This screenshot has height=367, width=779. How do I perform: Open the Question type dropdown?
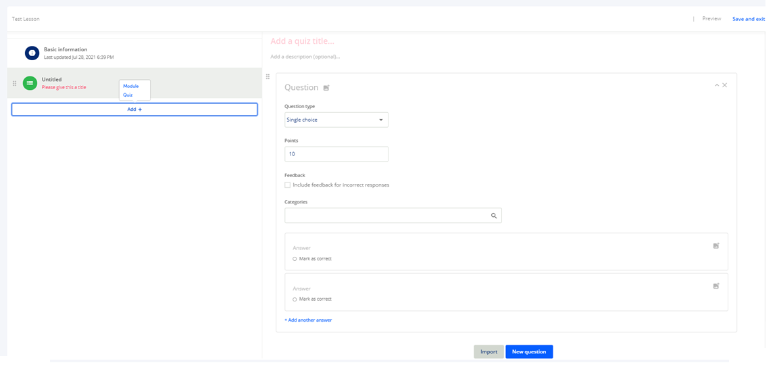click(336, 120)
